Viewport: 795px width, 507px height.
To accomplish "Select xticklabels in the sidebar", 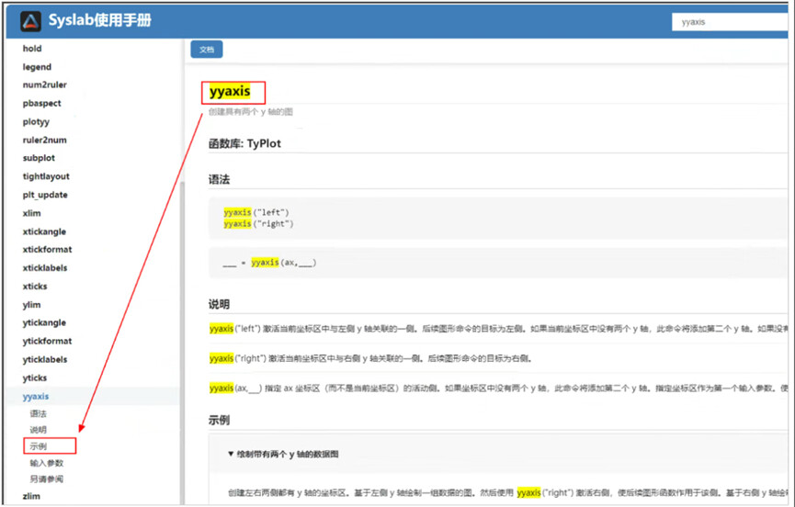I will [45, 268].
